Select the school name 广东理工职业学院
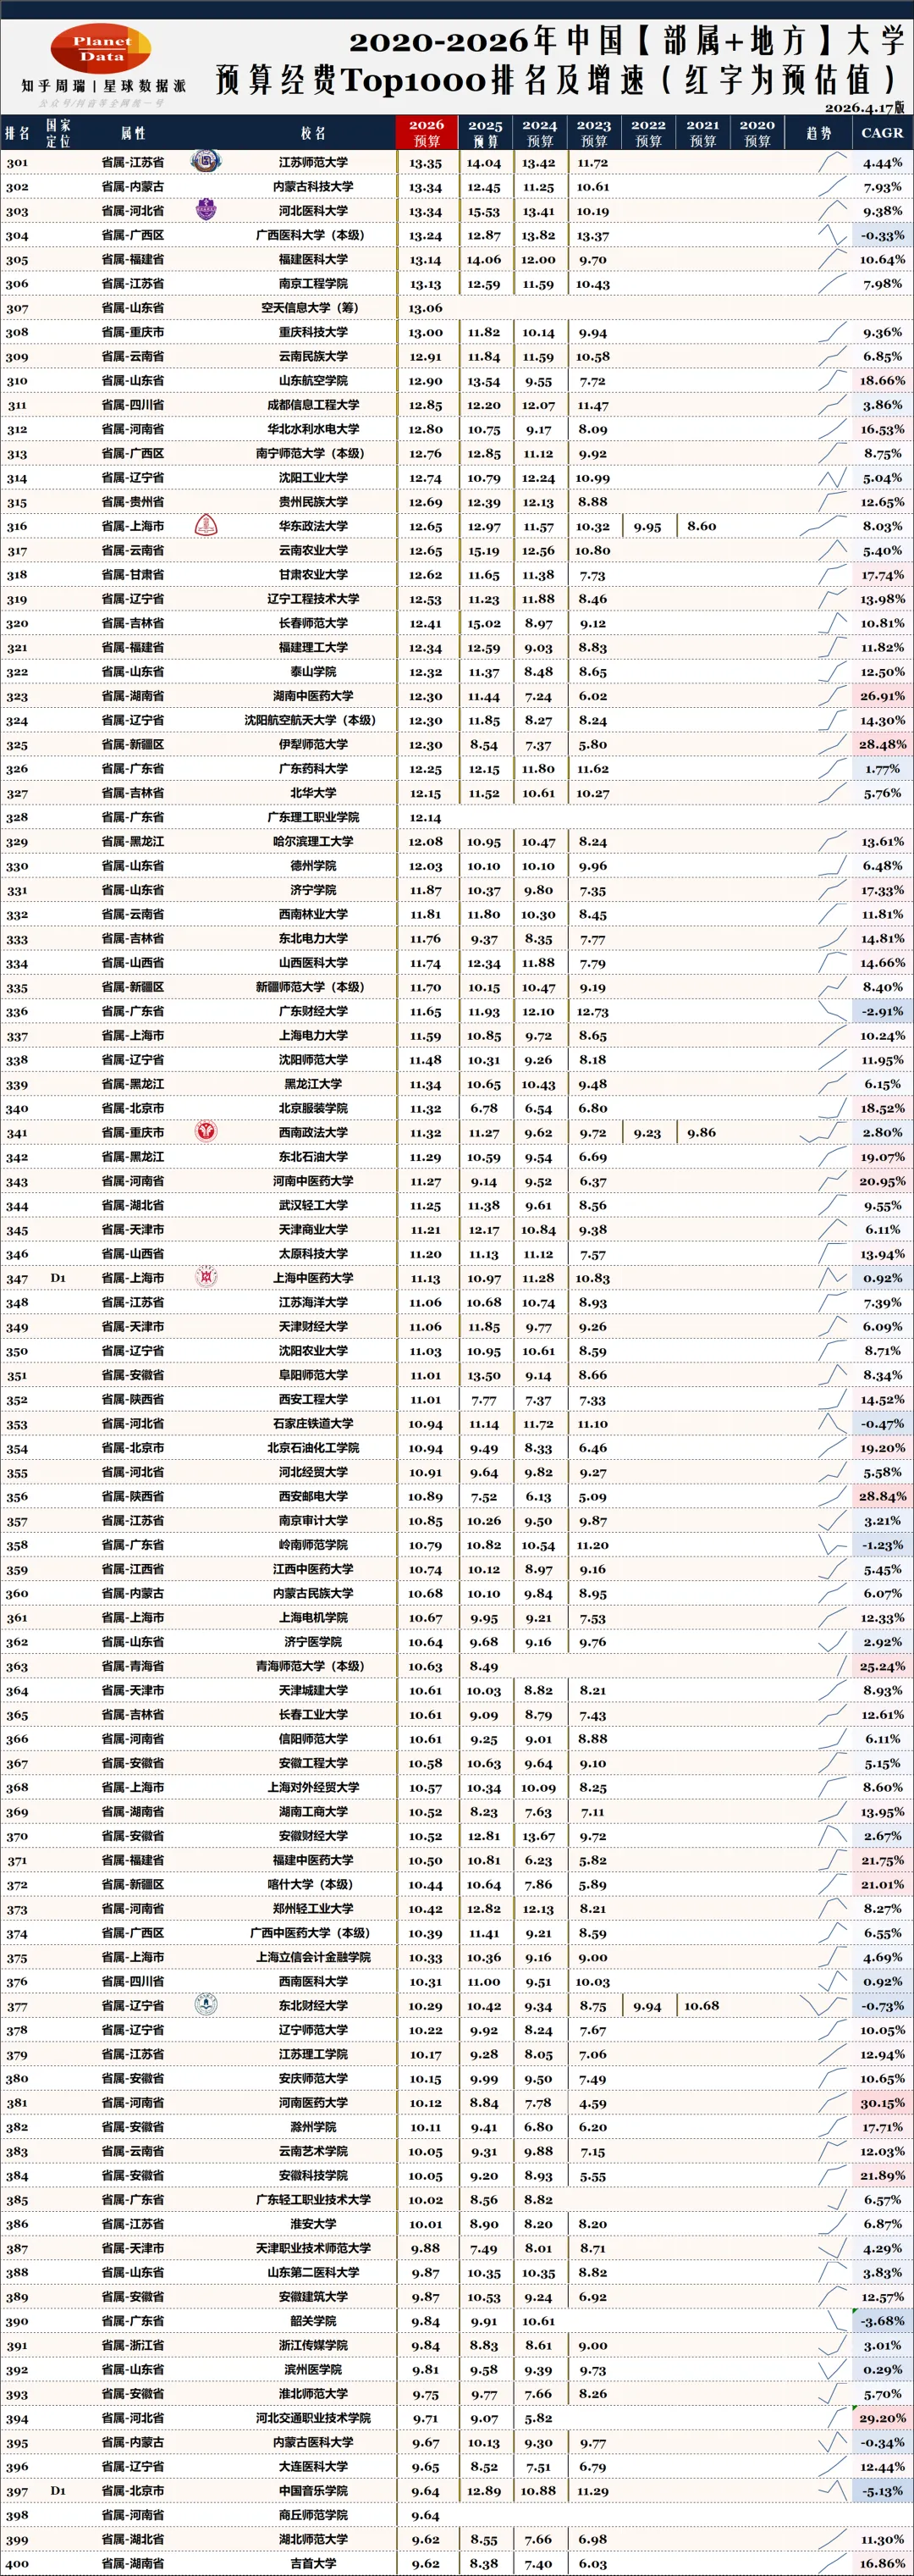This screenshot has width=914, height=2576. click(x=312, y=817)
